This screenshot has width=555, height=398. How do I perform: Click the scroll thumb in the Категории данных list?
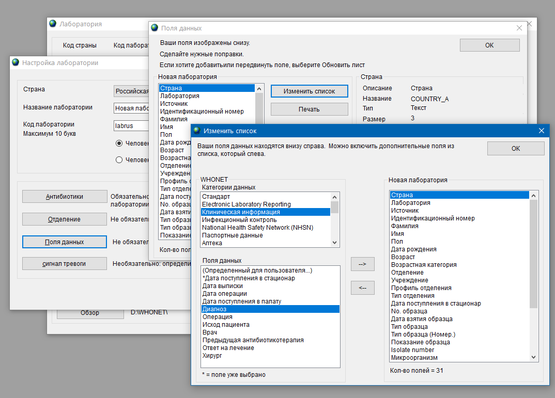(x=334, y=207)
